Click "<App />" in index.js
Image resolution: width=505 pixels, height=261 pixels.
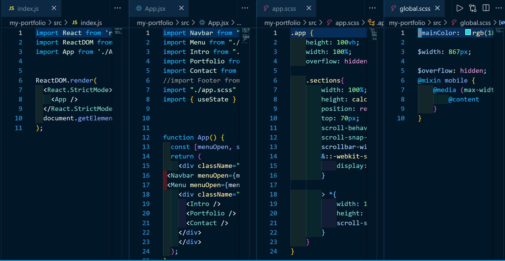(x=64, y=99)
